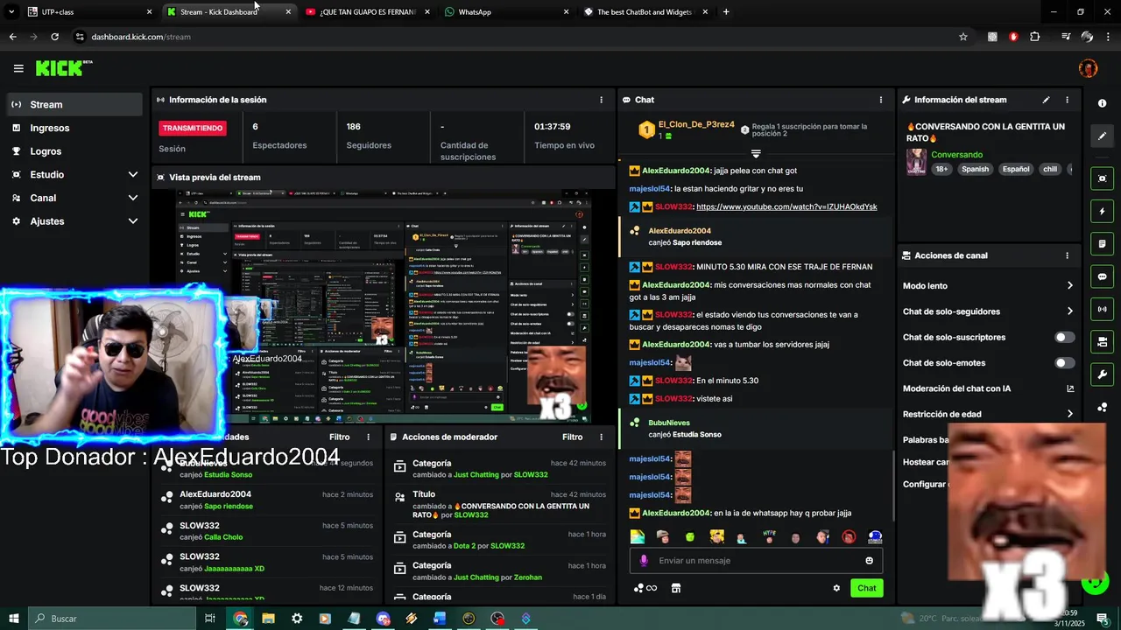1121x630 pixels.
Task: Open the emoji picker in message box
Action: [870, 560]
